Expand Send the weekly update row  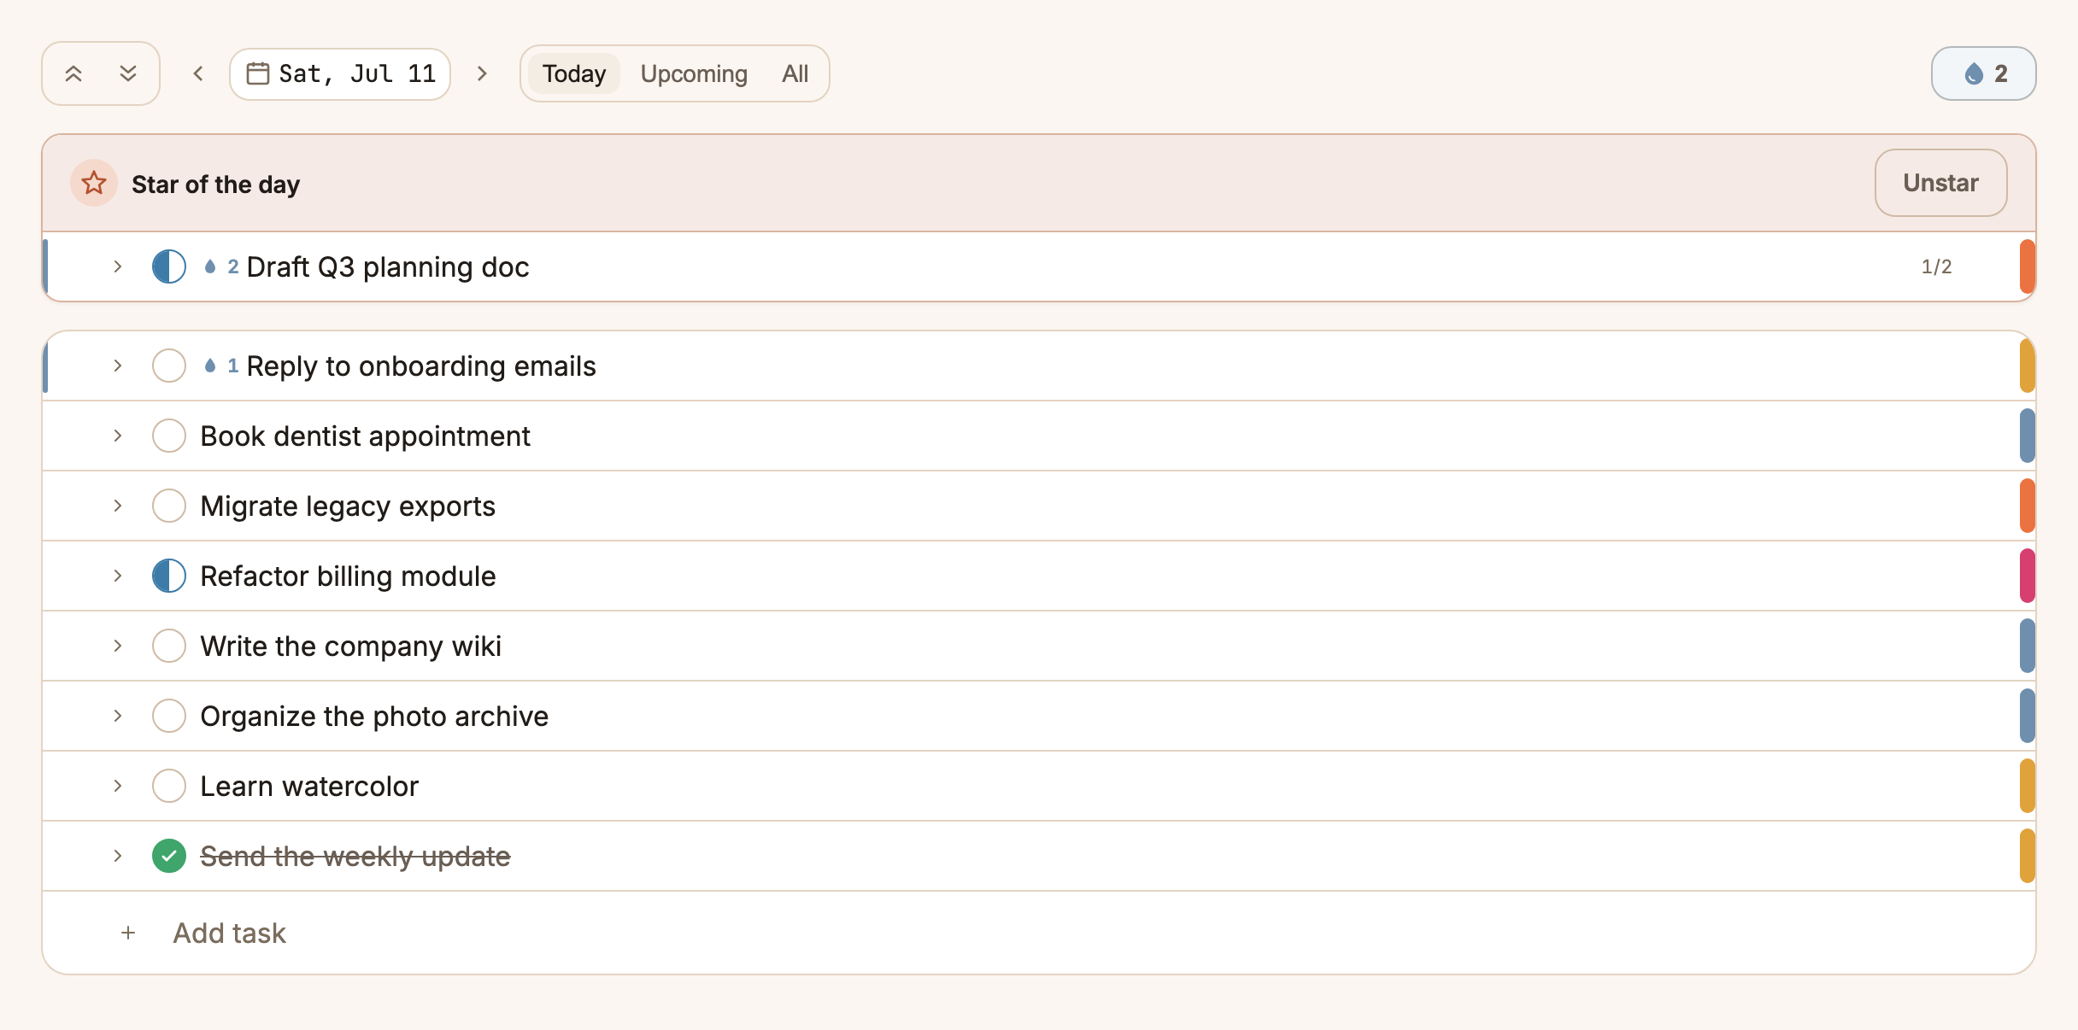118,856
